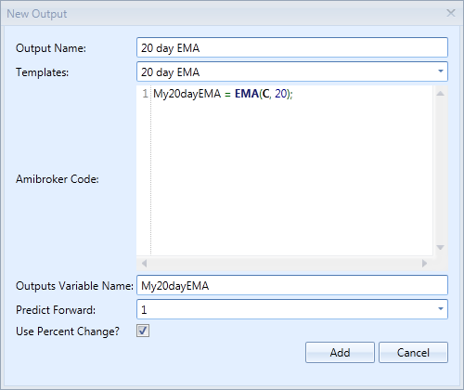
Task: Close the New Output dialog
Action: click(x=451, y=13)
